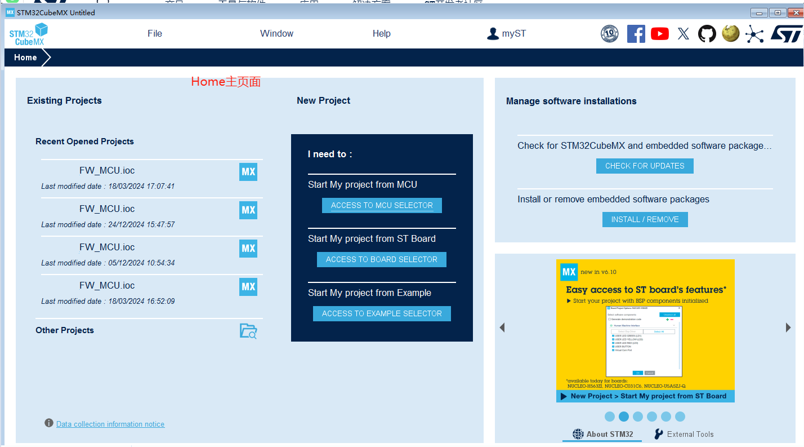Click MX icon for project dated 18/03/2024 17:07:41

point(248,172)
